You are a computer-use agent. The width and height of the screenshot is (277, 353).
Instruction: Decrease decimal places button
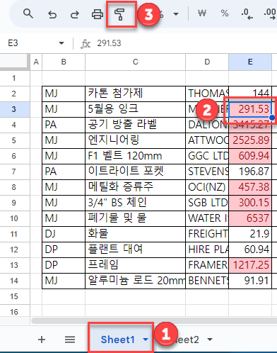pos(247,14)
